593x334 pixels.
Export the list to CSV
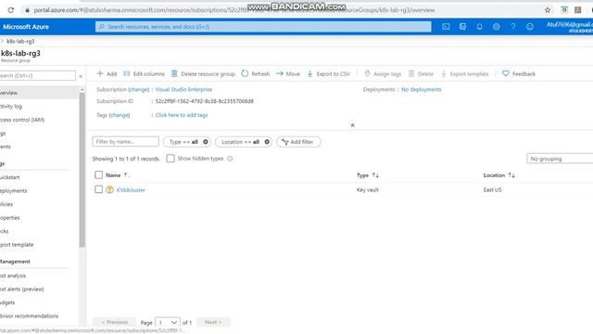click(x=328, y=74)
